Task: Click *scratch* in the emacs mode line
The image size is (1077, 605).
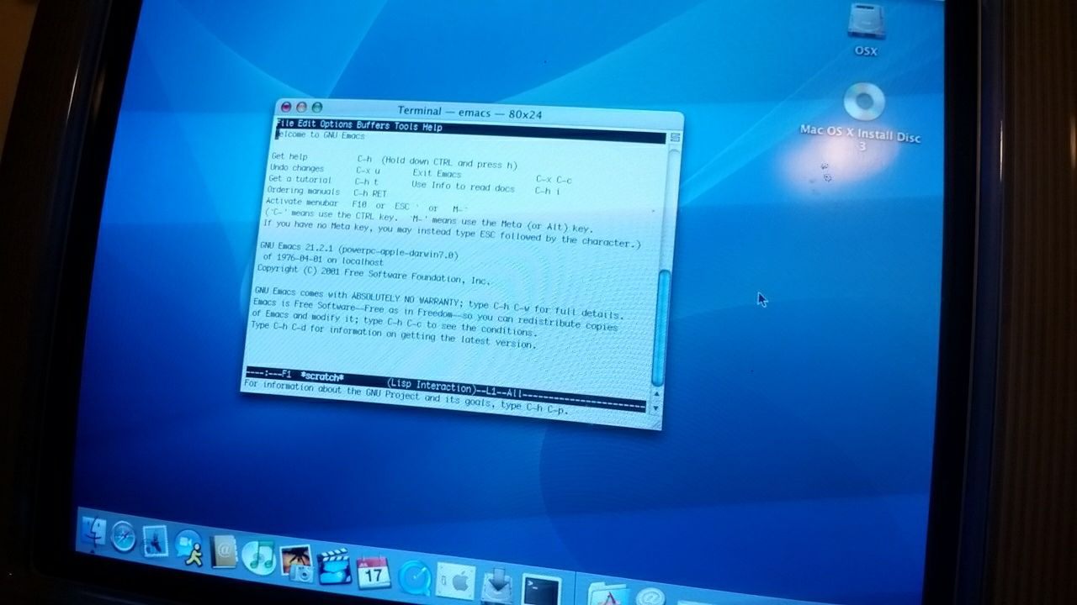Action: 321,377
